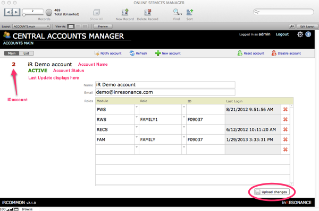Click the Browse mode status bar entry
Image resolution: width=319 pixels, height=211 pixels.
(x=27, y=209)
